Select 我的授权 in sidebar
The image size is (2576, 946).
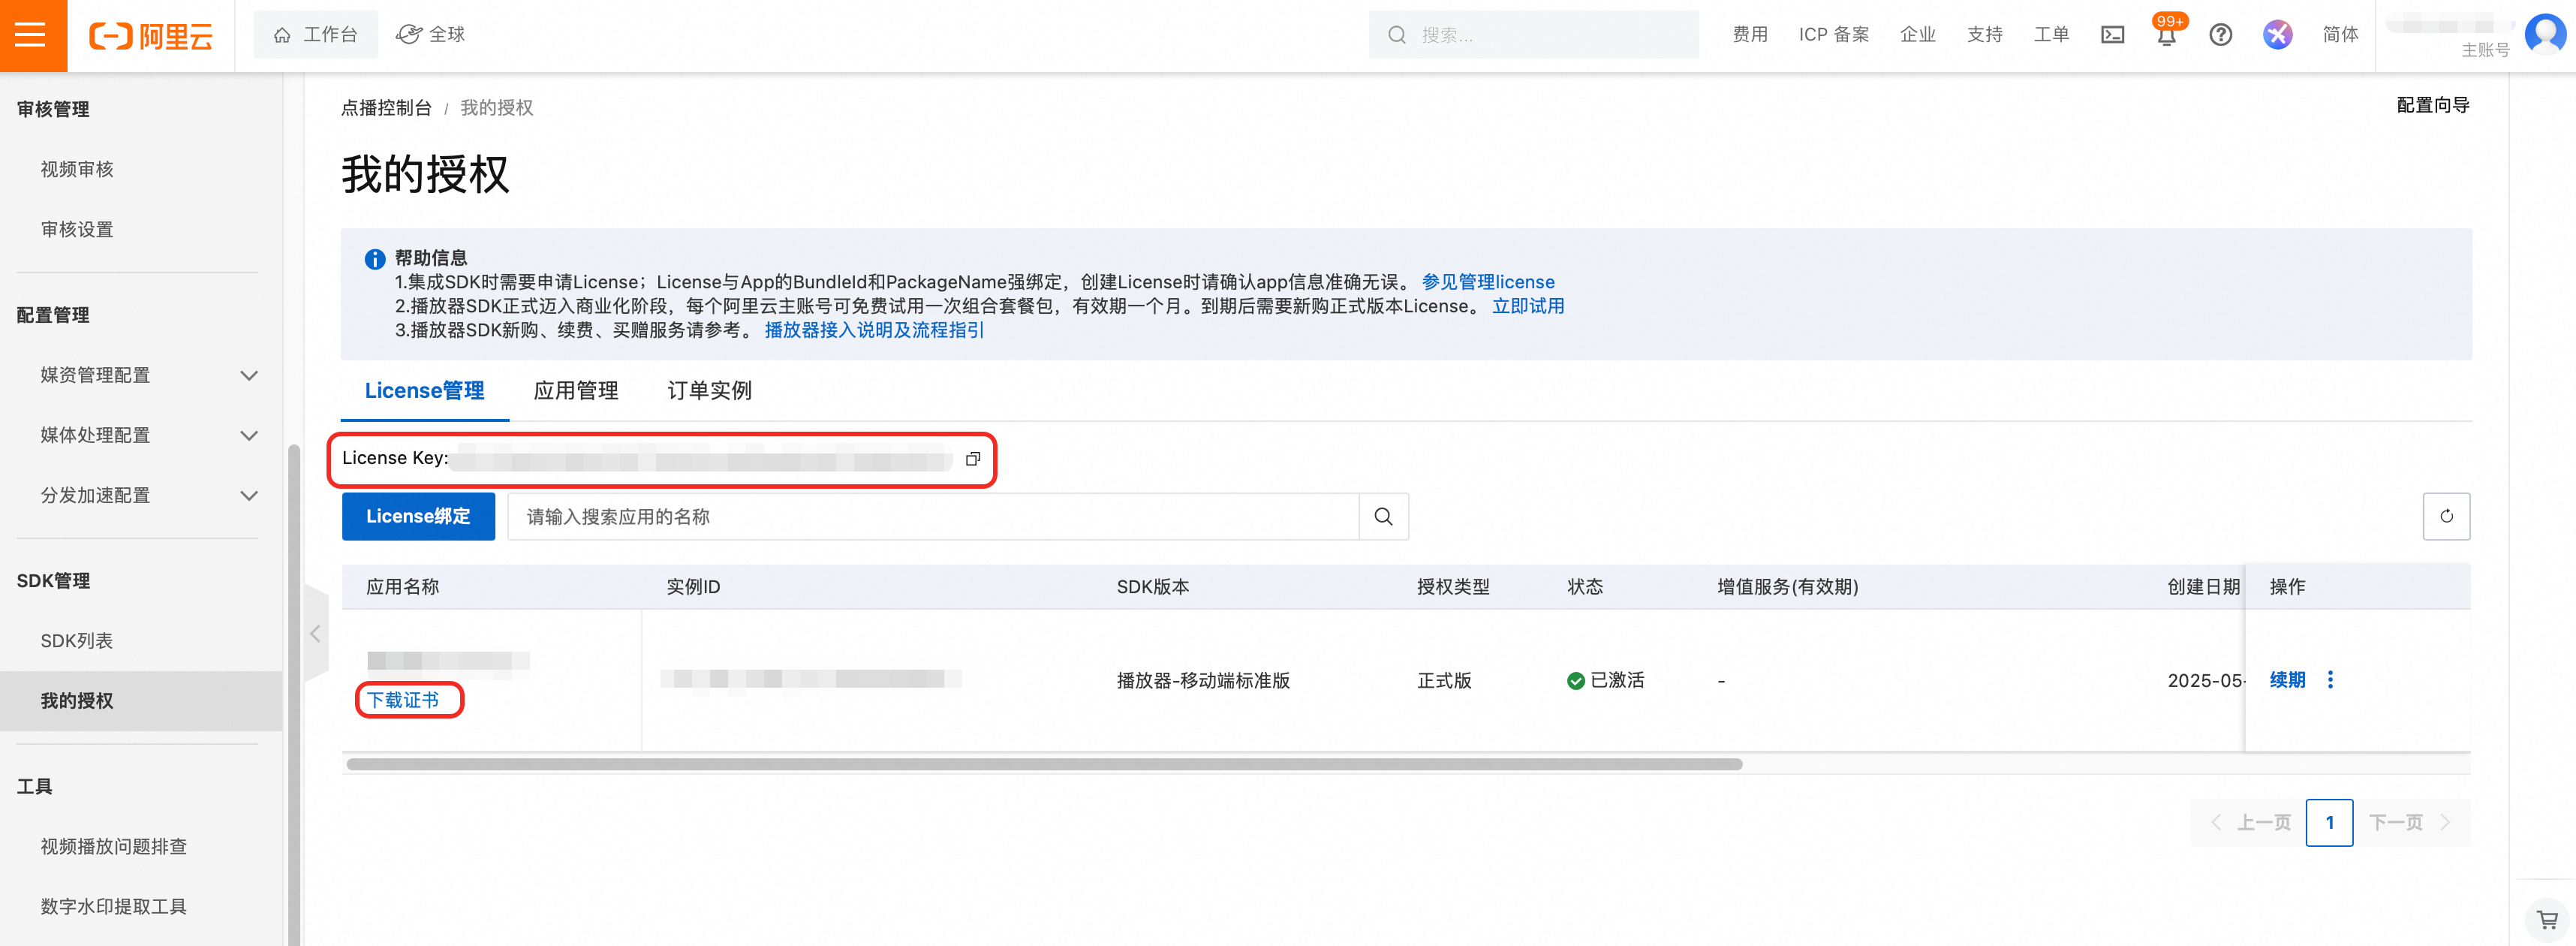click(141, 700)
